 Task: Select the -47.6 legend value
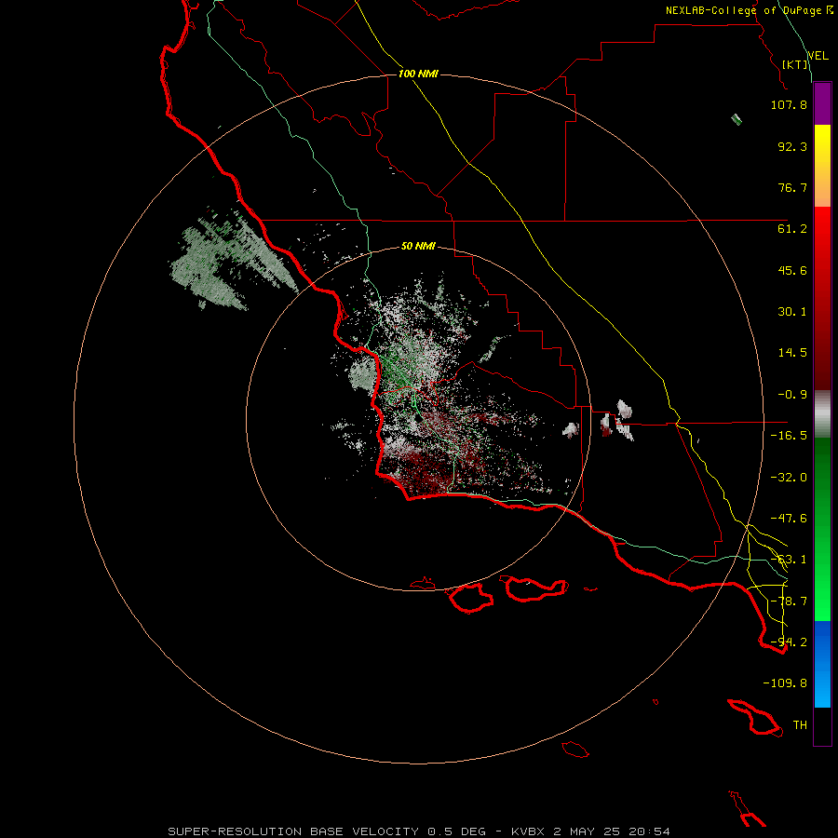pyautogui.click(x=789, y=519)
